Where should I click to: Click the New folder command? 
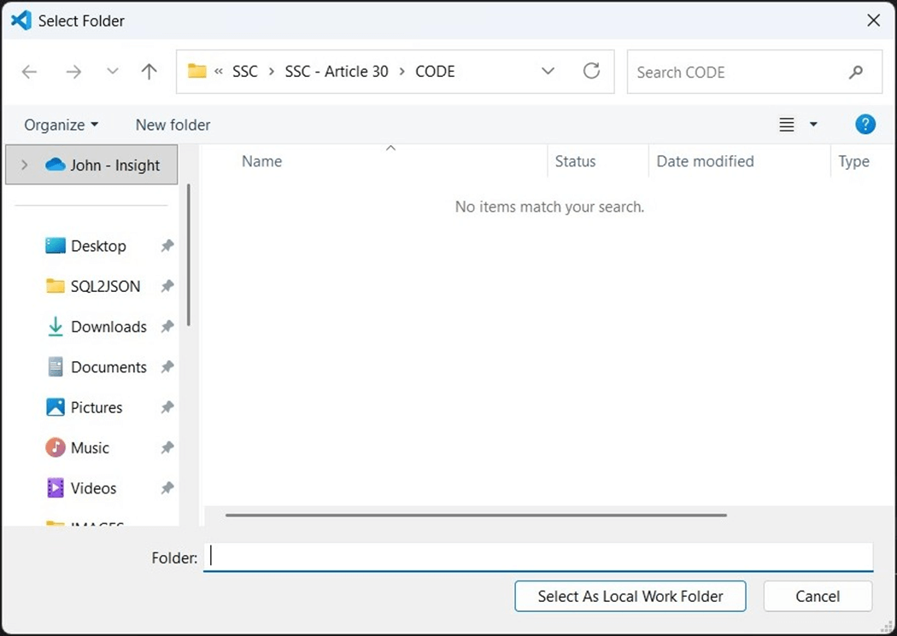(x=173, y=125)
